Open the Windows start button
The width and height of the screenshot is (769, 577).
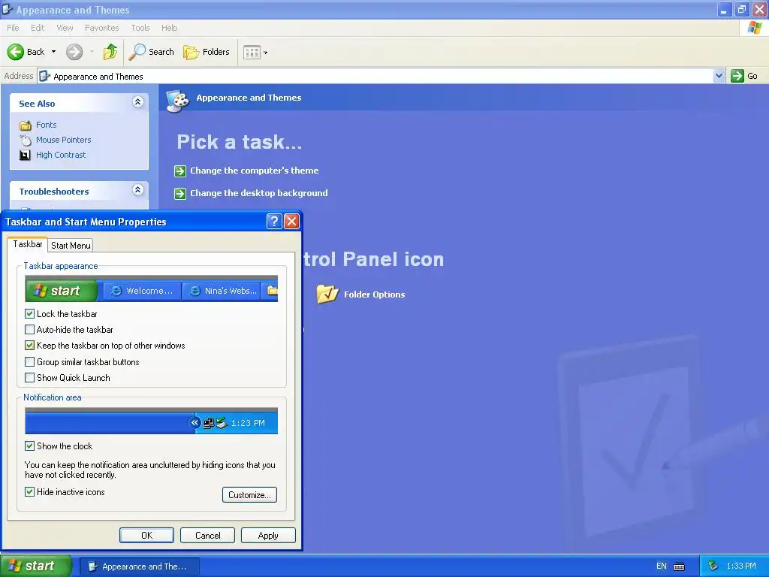[x=36, y=566]
